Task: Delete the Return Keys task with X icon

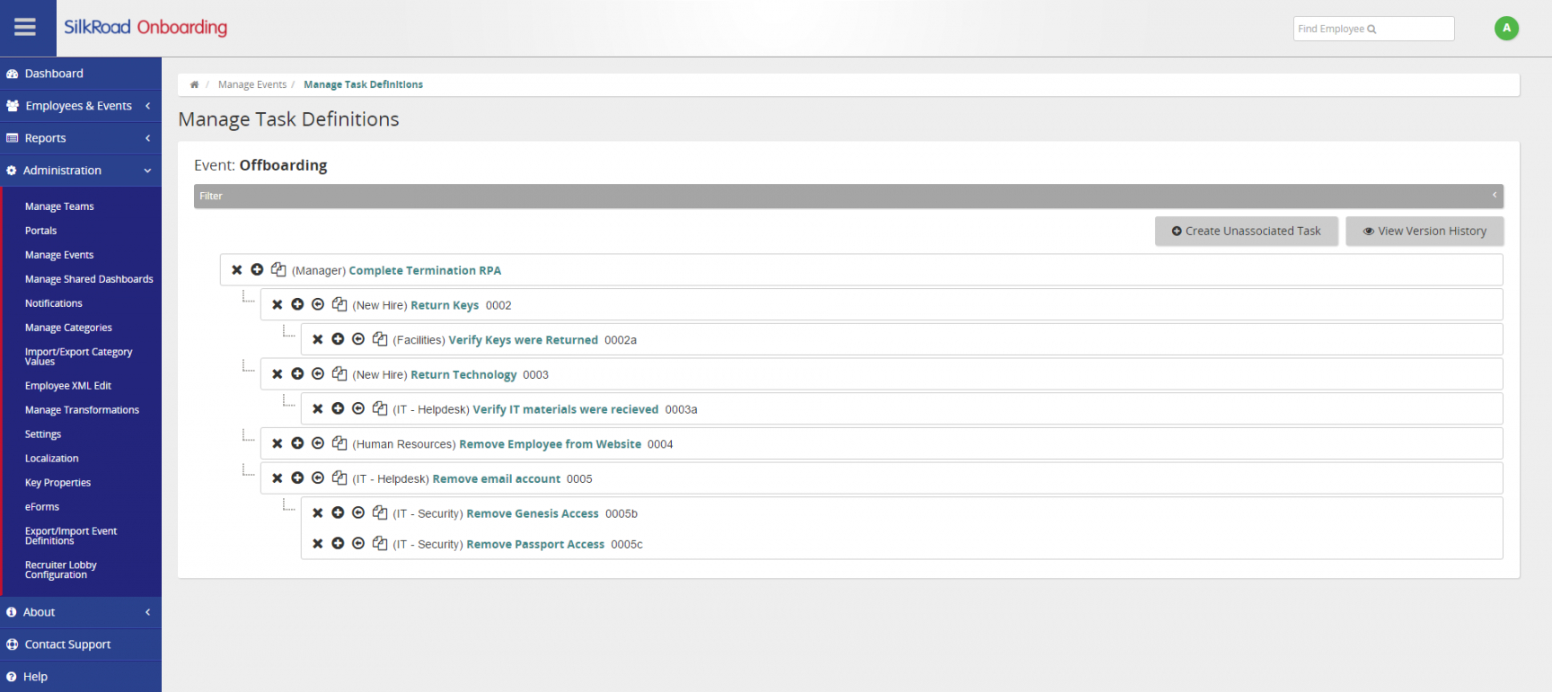Action: (278, 305)
